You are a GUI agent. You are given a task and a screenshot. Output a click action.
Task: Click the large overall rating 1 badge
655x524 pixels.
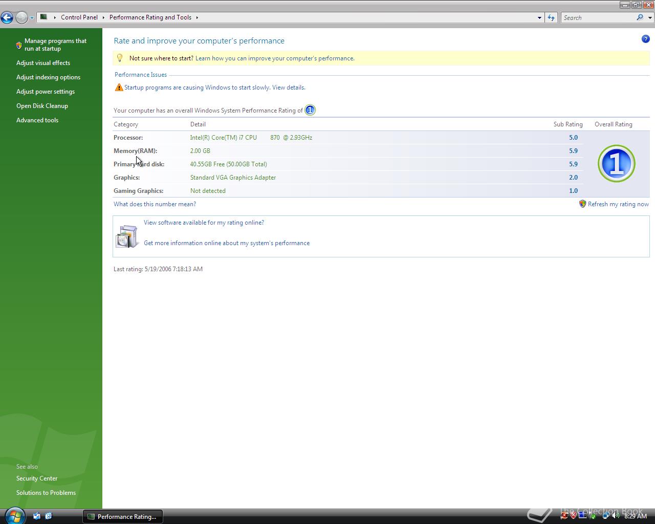pos(616,164)
